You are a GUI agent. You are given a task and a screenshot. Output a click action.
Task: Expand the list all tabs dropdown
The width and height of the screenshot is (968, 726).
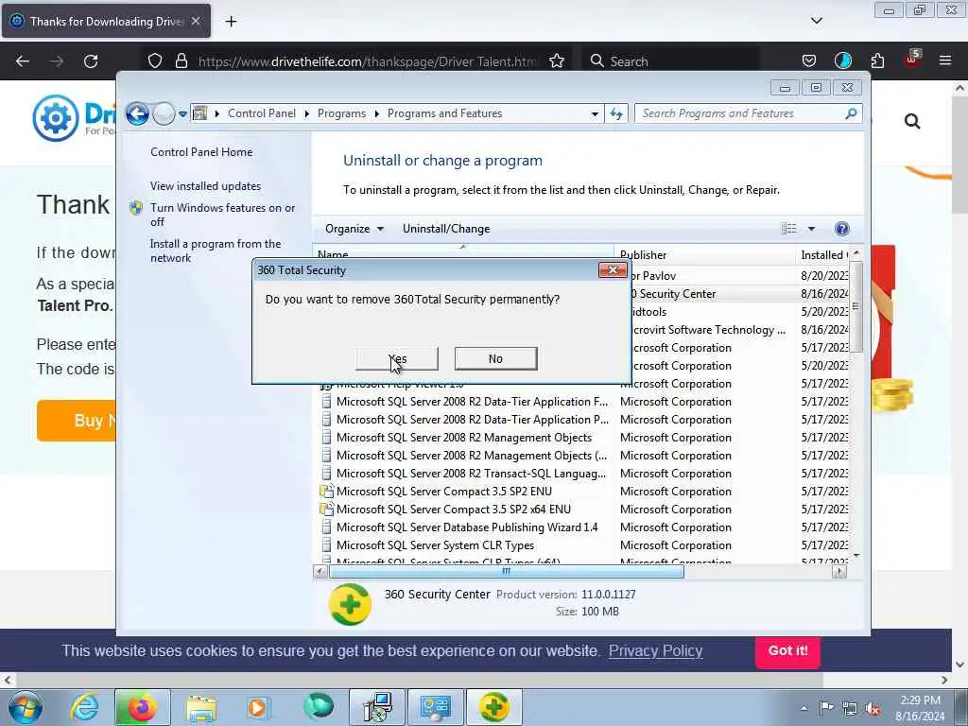[816, 21]
